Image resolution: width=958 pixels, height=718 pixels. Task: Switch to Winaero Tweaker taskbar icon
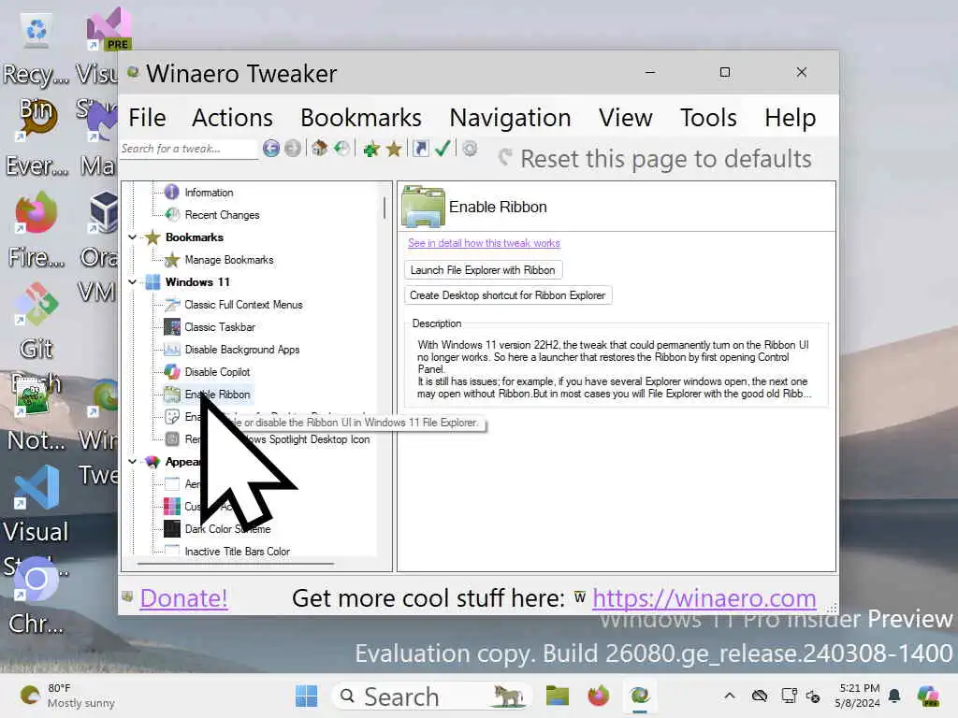point(639,696)
